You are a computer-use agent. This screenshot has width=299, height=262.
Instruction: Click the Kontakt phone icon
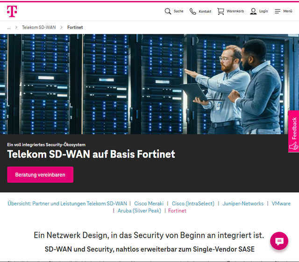coord(193,11)
